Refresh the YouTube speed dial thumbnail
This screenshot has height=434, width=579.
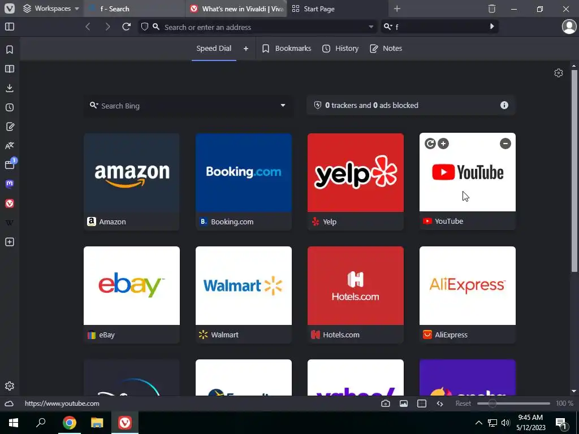(430, 144)
